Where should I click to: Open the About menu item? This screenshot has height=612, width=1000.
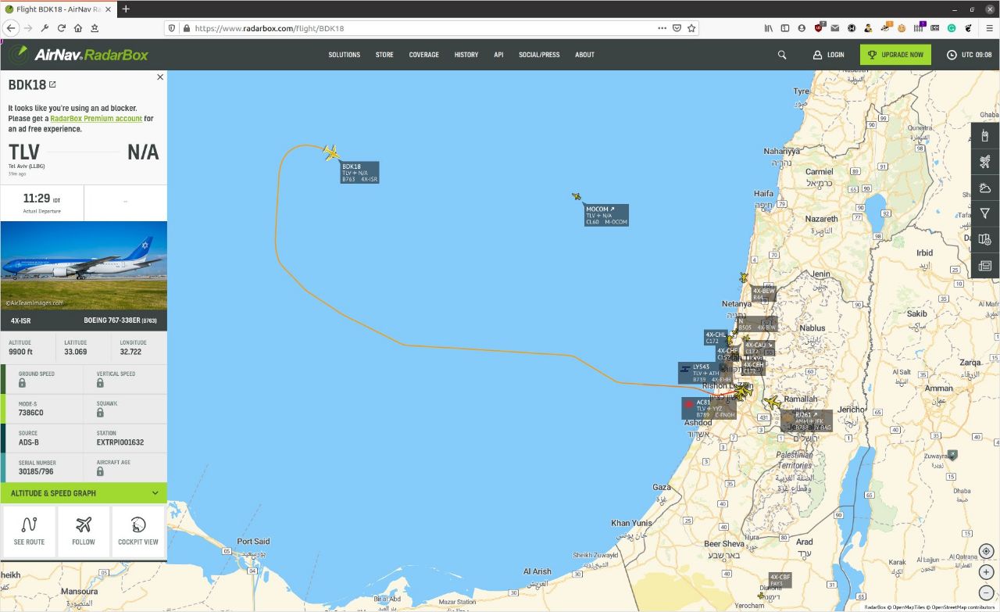(584, 55)
